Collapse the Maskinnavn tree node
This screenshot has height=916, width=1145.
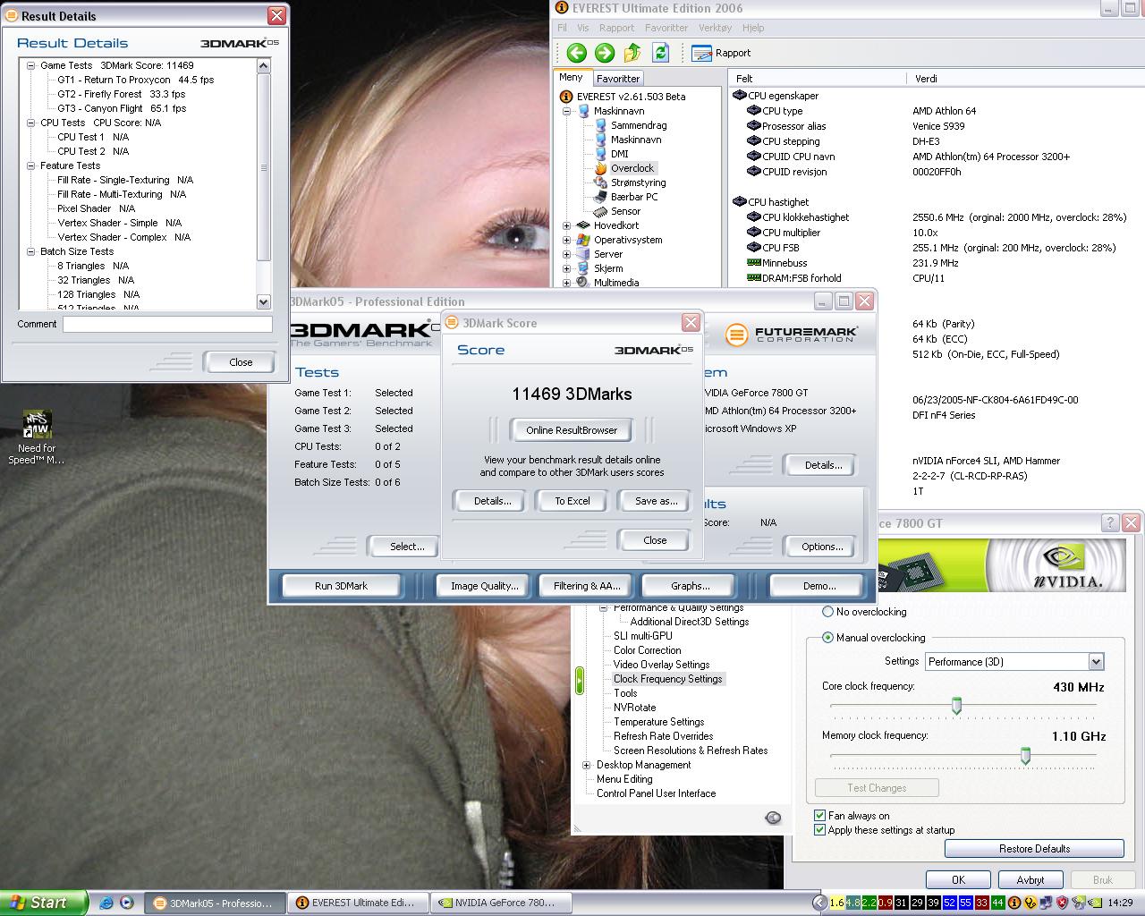[566, 112]
